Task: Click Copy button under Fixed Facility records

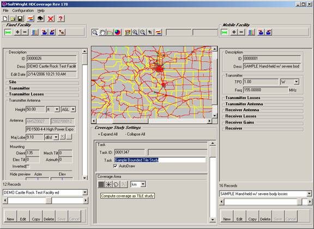Action: [36, 216]
